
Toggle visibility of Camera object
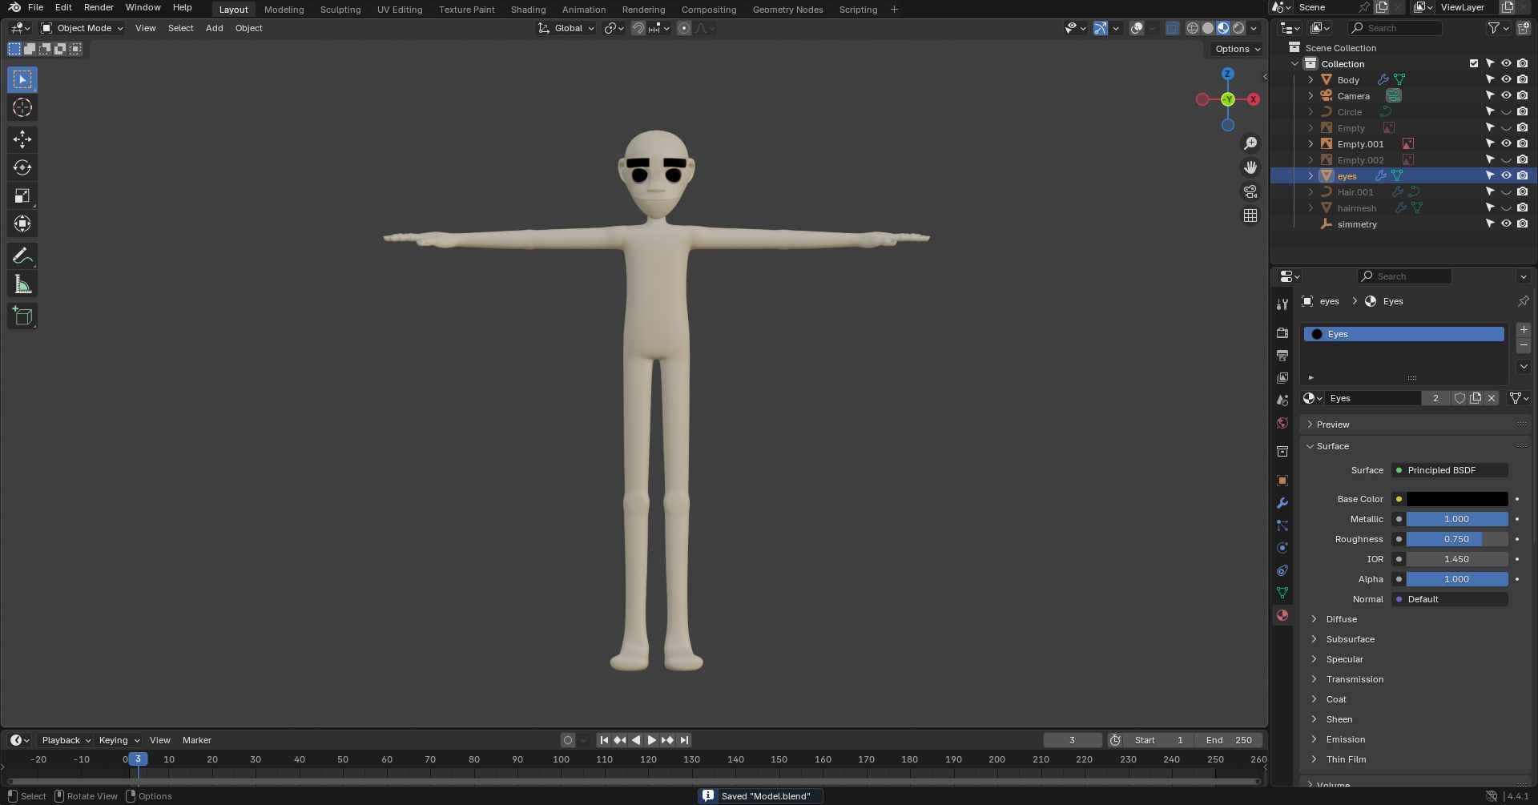click(1506, 95)
